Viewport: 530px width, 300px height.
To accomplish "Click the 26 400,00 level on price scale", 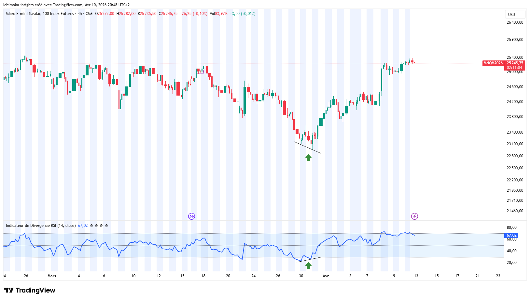I will [x=515, y=22].
